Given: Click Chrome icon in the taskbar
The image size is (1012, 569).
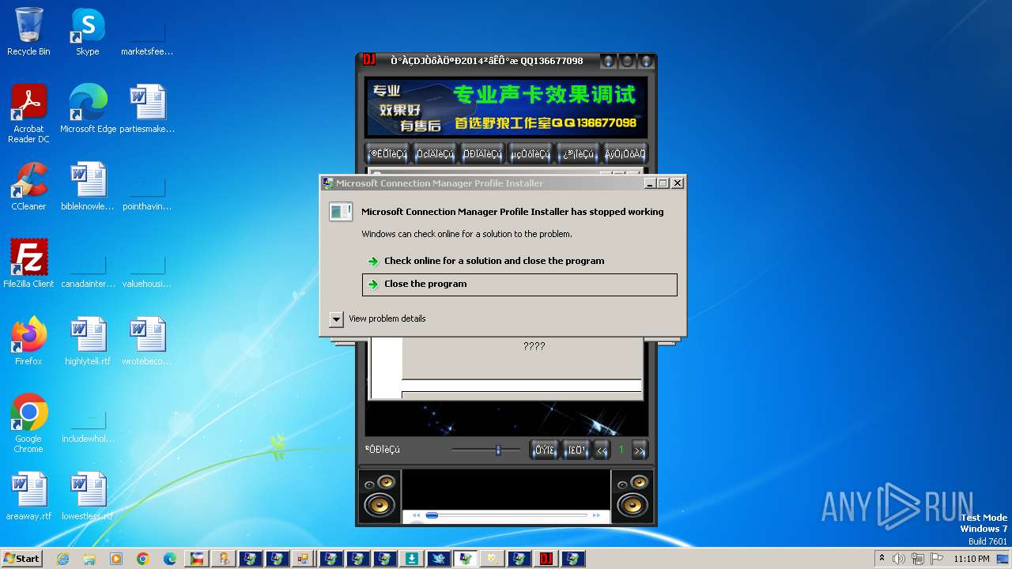Looking at the screenshot, I should click(x=143, y=559).
